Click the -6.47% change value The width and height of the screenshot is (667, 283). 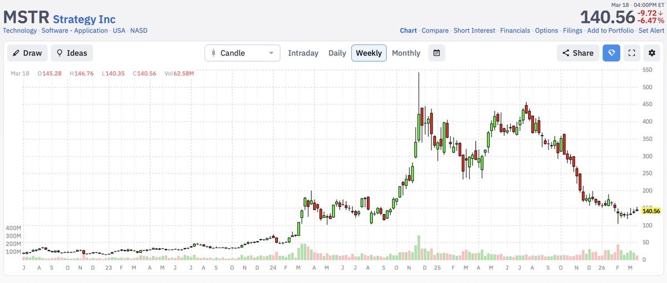[650, 22]
